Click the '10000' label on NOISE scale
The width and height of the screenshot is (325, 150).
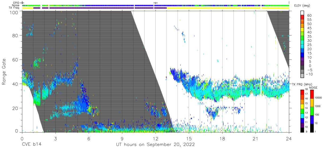pos(319,98)
